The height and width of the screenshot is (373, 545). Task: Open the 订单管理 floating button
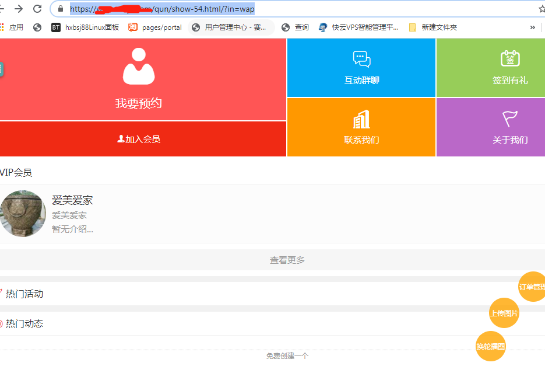coord(532,287)
